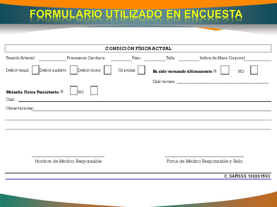Screen dimensions: 277x207
Task: Select the Tensión Arterial label
Action: (x=21, y=58)
